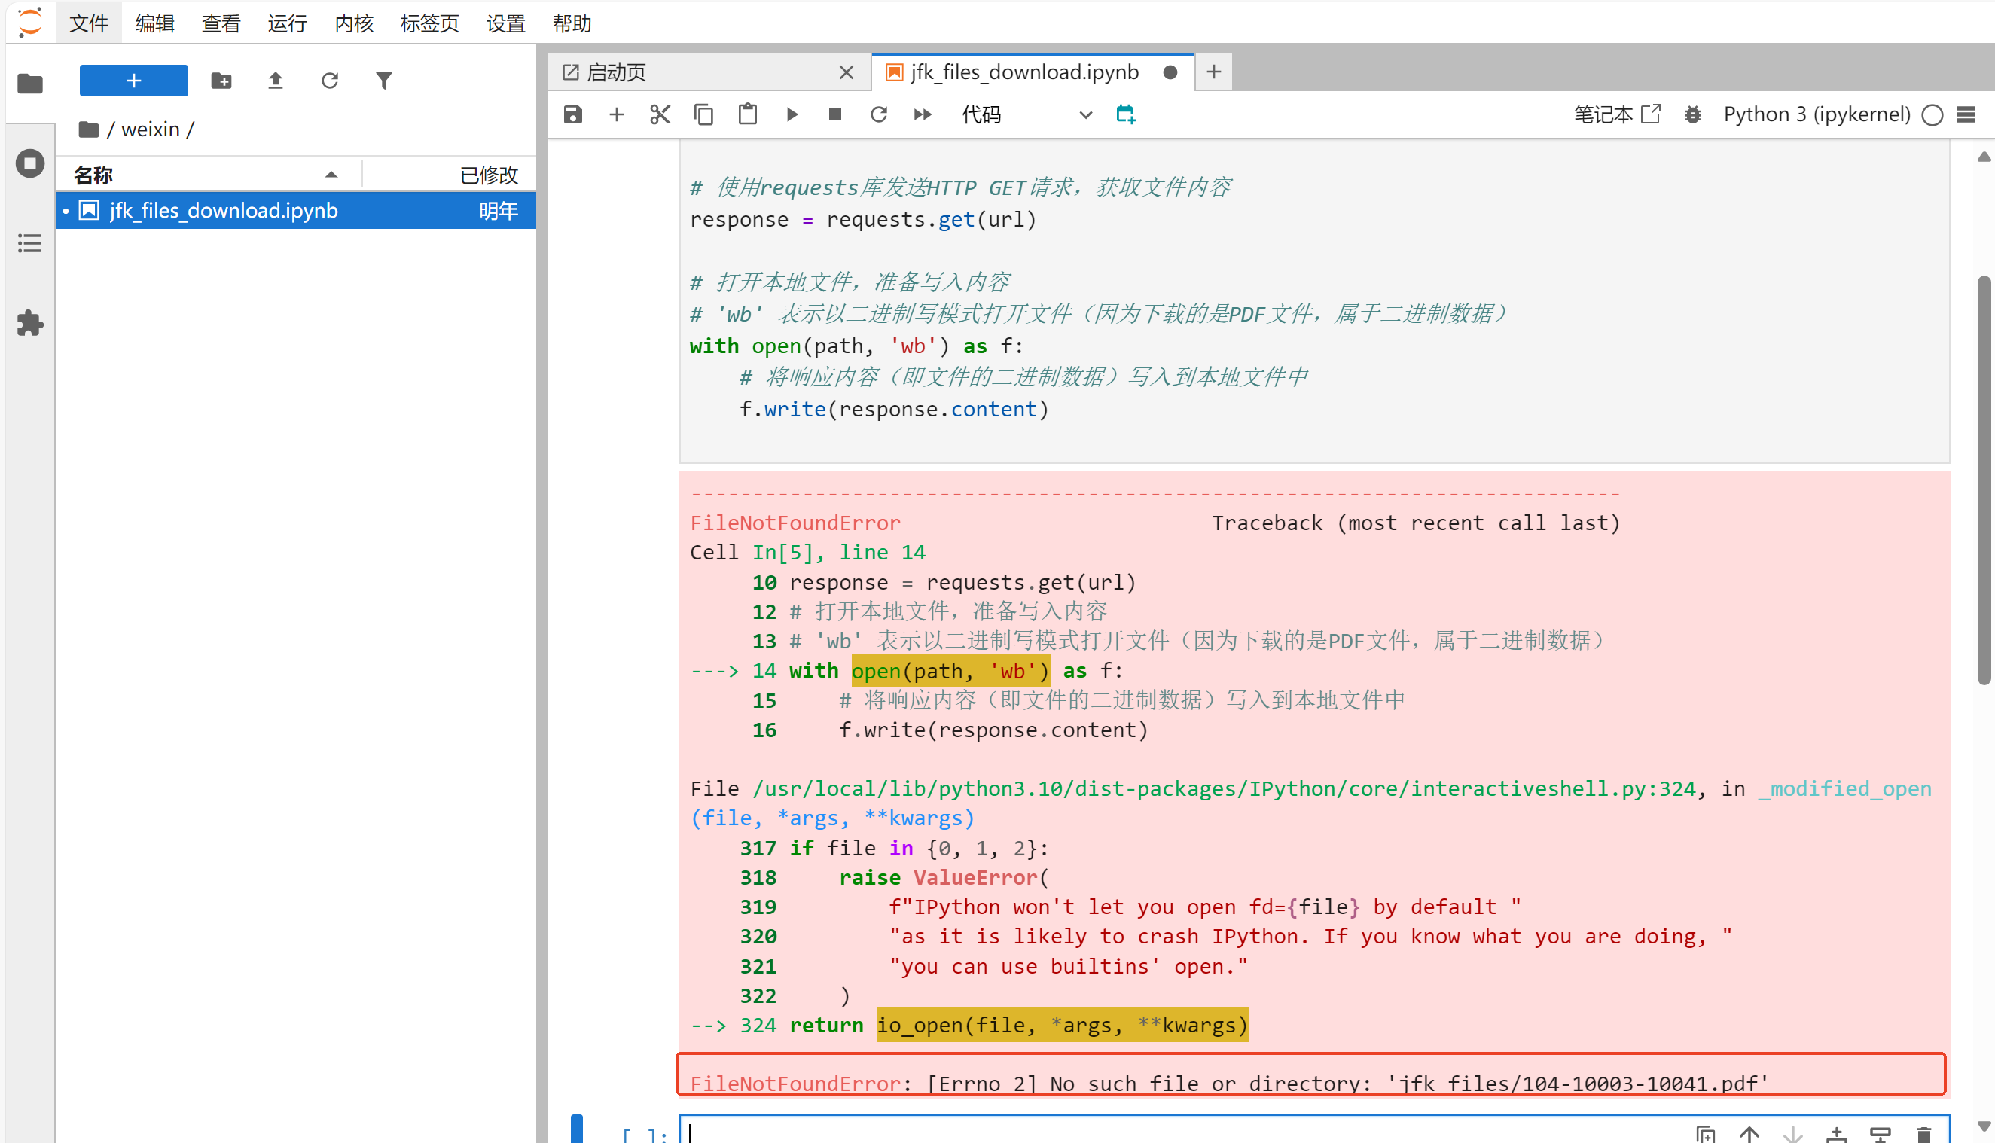Click the upload files icon

(x=275, y=80)
